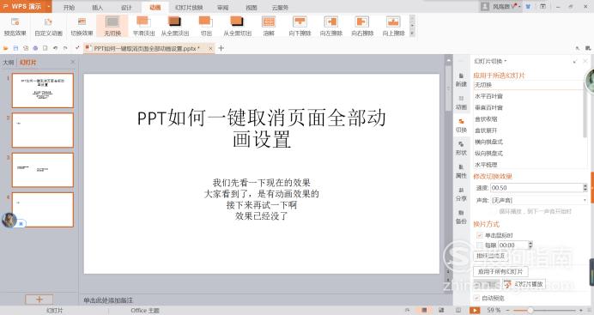Screen dimensions: 594x315
Task: Select the 从全黑切出 transition
Action: click(237, 26)
